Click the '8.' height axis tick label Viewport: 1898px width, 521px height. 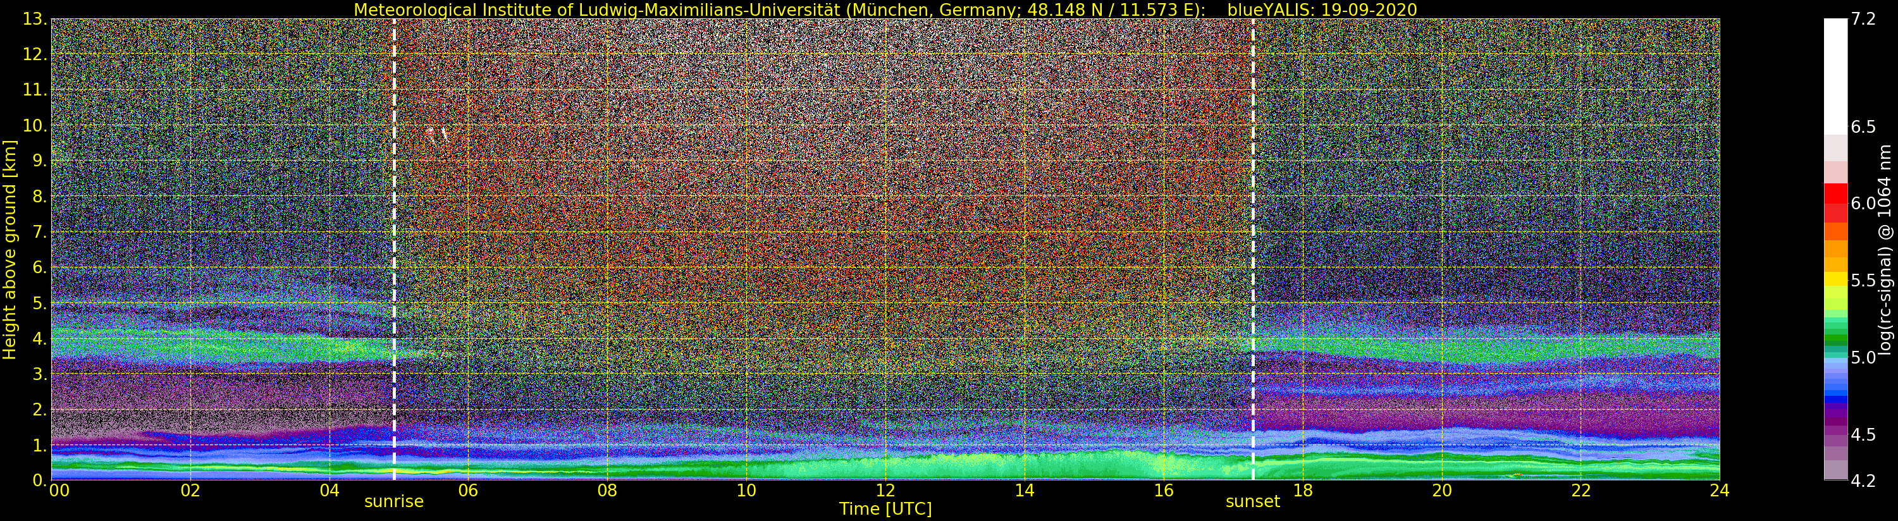pyautogui.click(x=40, y=197)
